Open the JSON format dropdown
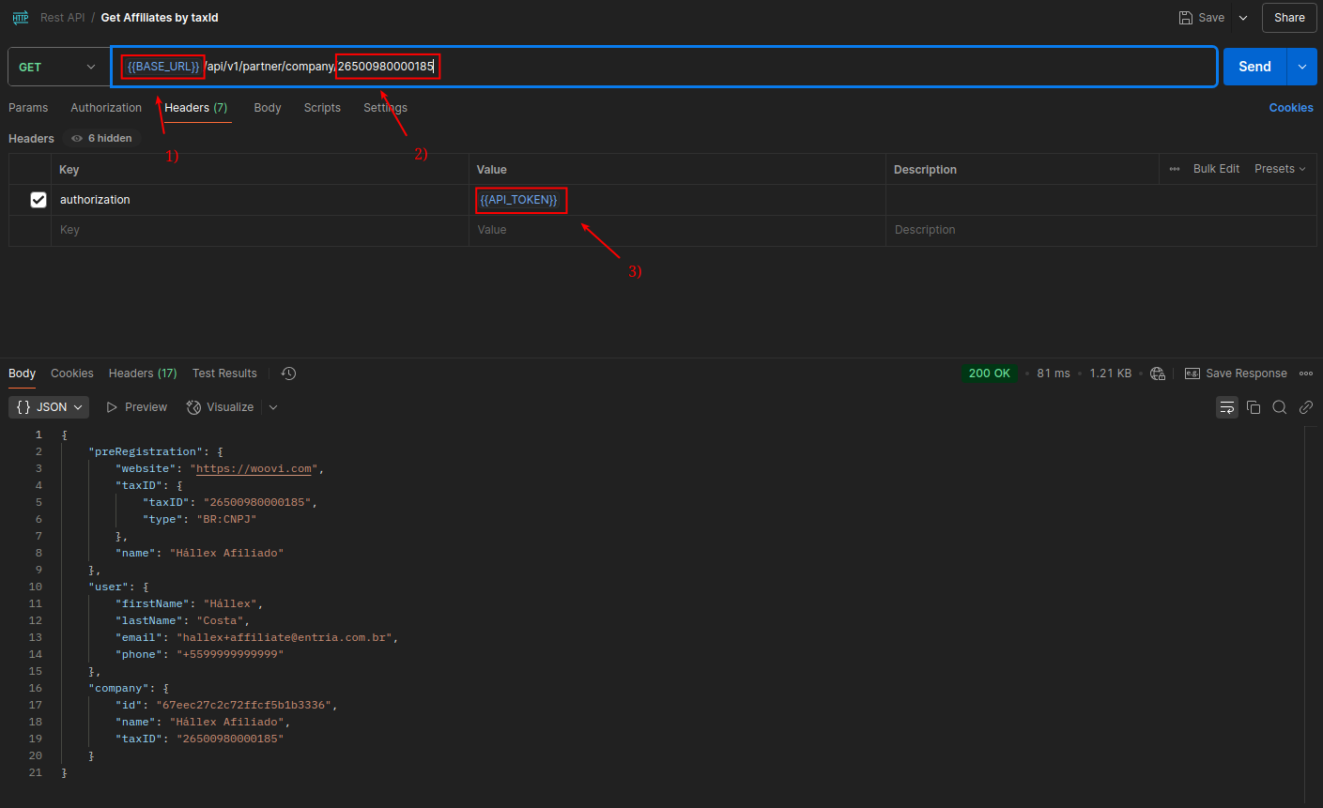 [x=49, y=407]
